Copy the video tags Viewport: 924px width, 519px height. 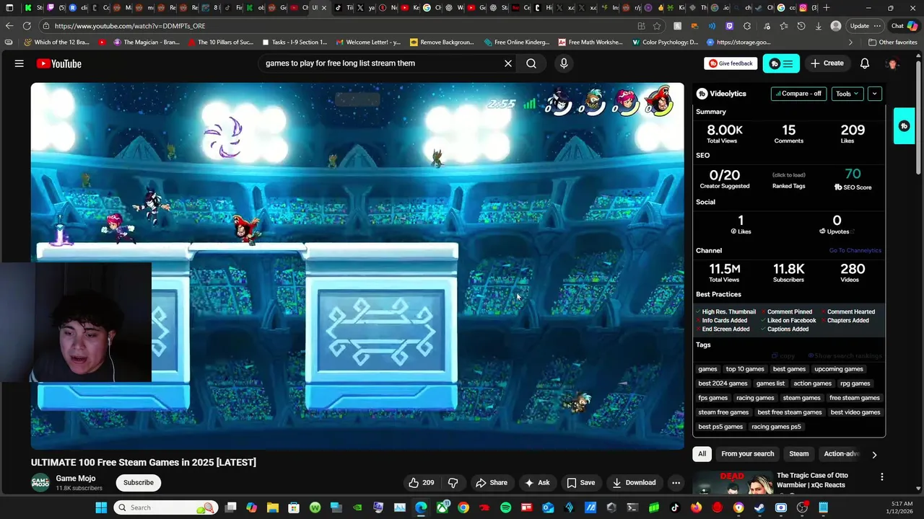(783, 355)
